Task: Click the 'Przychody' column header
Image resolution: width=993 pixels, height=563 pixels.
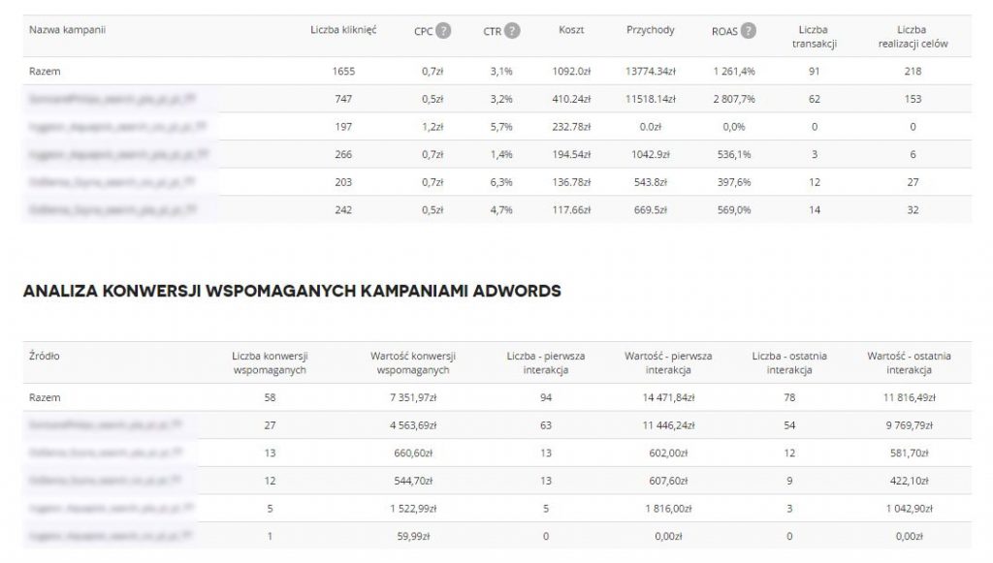Action: (651, 30)
